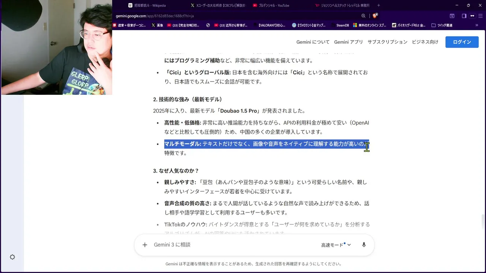486x273 pixels.
Task: Open the SteamDB bookmark
Action: [x=339, y=25]
